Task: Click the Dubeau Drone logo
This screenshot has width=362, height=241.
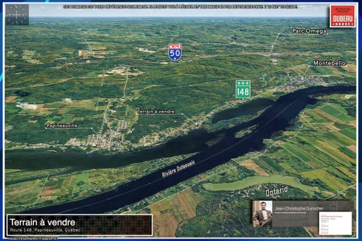Action: [x=342, y=16]
